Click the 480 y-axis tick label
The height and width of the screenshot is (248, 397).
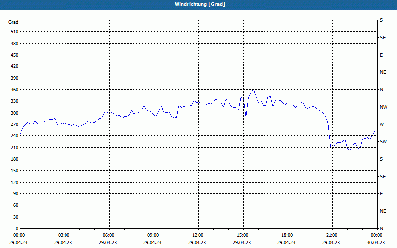(15, 43)
